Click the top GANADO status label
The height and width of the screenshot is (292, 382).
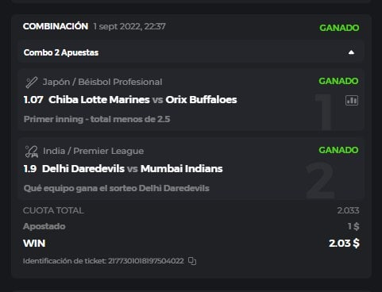(x=339, y=28)
